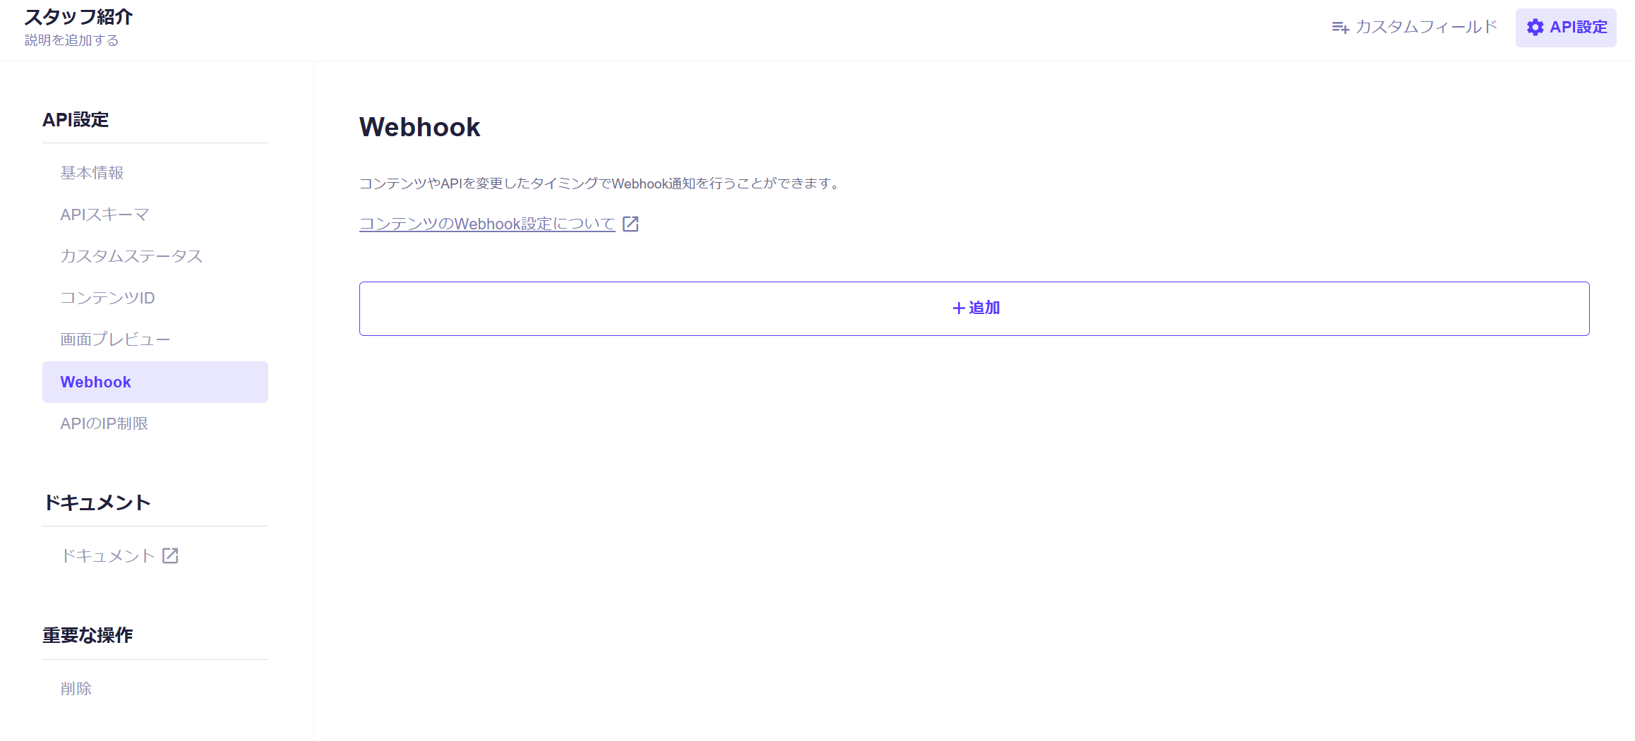1635x741 pixels.
Task: Select 削除 under 重要な操作
Action: (155, 689)
